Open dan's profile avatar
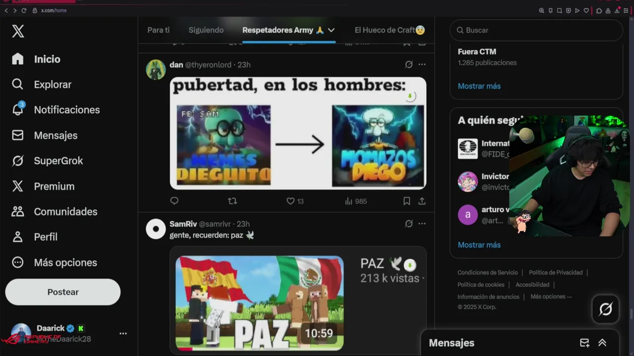 click(x=156, y=70)
